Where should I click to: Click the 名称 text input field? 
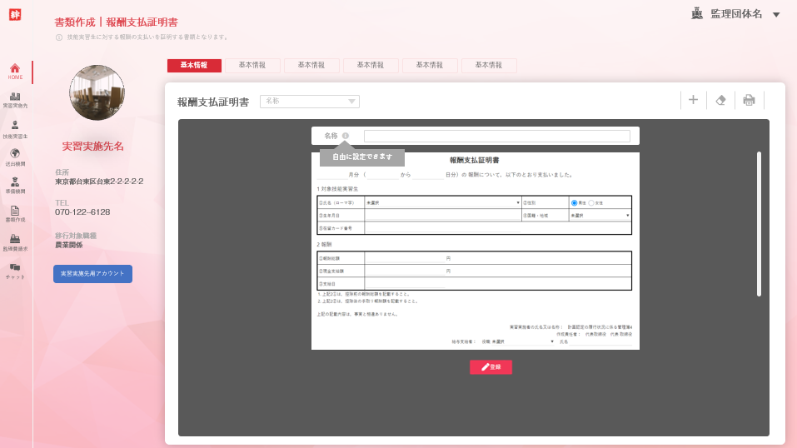[496, 136]
